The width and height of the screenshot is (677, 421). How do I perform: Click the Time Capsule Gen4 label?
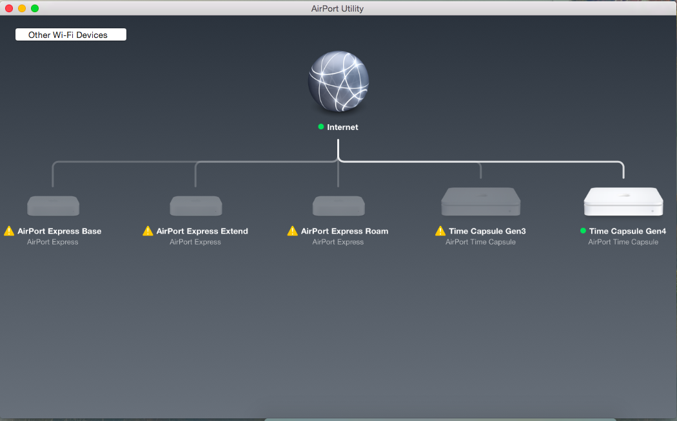[627, 231]
